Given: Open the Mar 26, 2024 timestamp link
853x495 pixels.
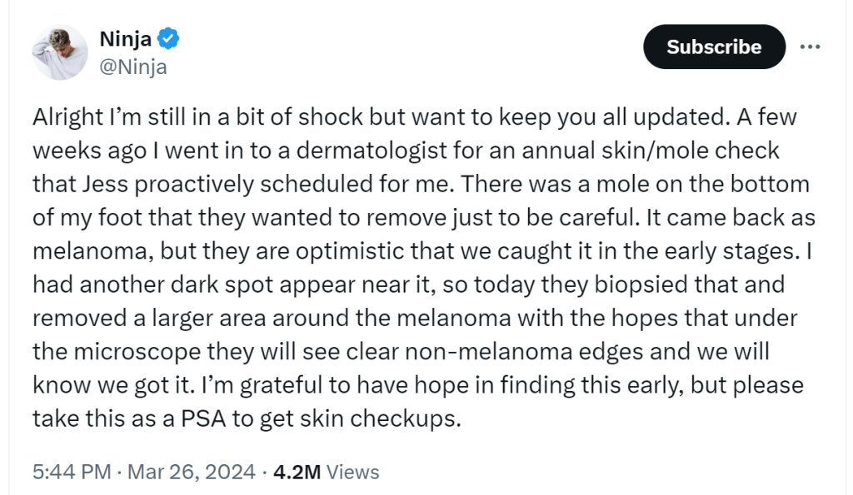Looking at the screenshot, I should point(192,472).
